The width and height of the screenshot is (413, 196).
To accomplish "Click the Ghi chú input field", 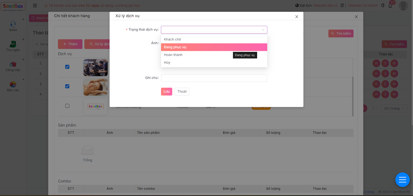I will pos(214,78).
